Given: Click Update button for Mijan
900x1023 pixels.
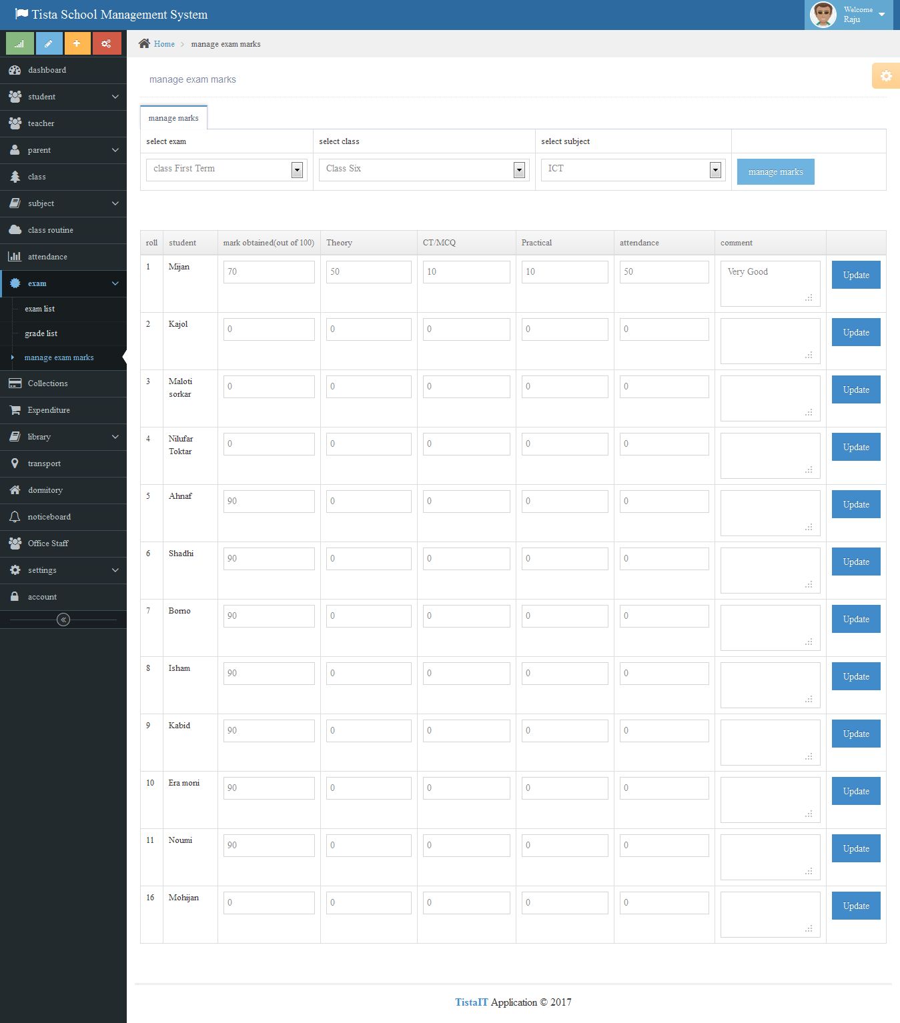Looking at the screenshot, I should pyautogui.click(x=856, y=275).
